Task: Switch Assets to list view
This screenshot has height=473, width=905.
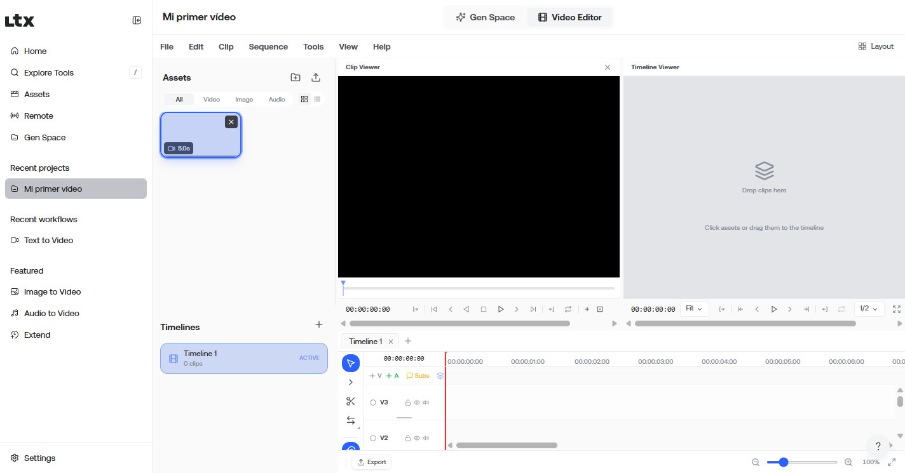Action: click(x=317, y=99)
